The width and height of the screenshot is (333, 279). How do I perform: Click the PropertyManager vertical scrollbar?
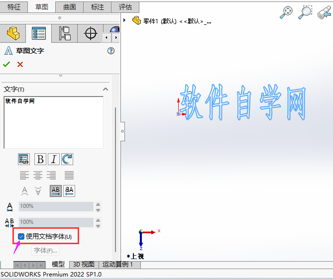point(115,180)
